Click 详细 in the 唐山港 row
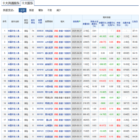140x140 pixels. coord(56,120)
